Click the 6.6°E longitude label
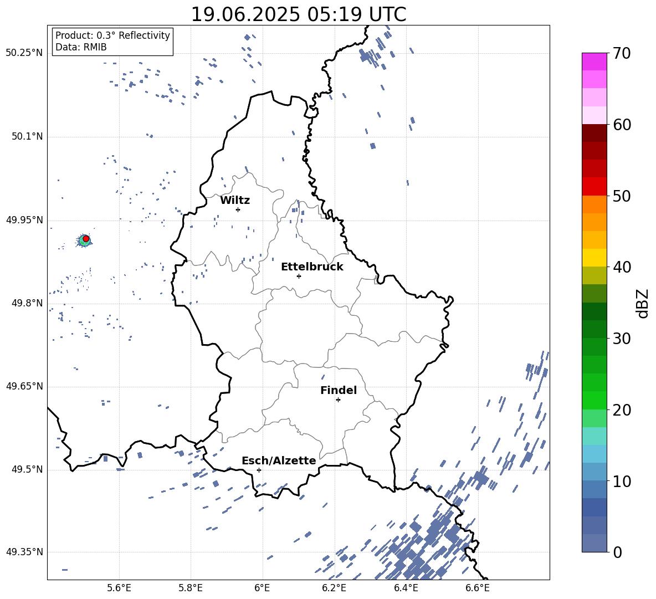The height and width of the screenshot is (599, 656). click(478, 588)
